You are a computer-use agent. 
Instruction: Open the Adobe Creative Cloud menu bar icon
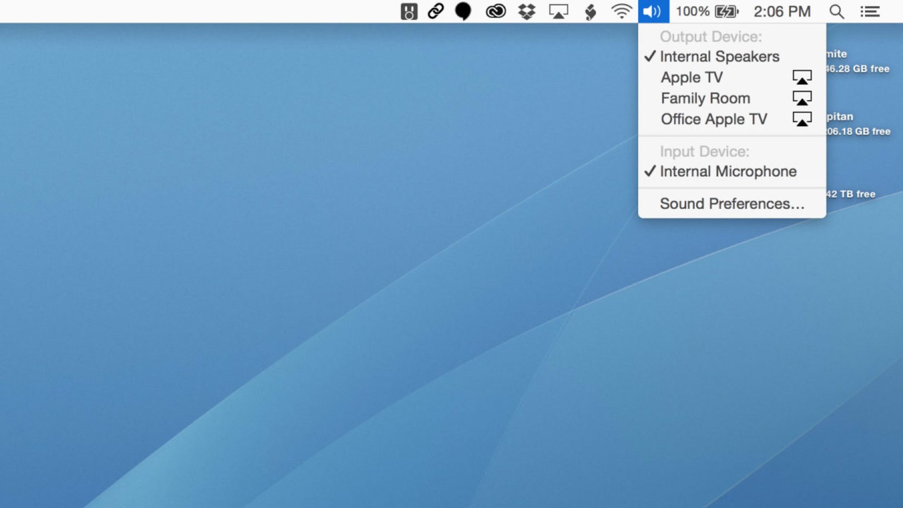pyautogui.click(x=496, y=11)
